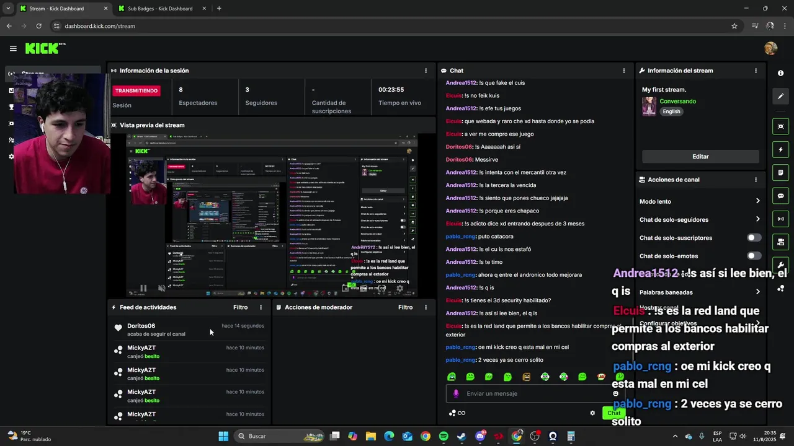The width and height of the screenshot is (794, 446).
Task: Open the emoji picker in message box
Action: tap(615, 393)
